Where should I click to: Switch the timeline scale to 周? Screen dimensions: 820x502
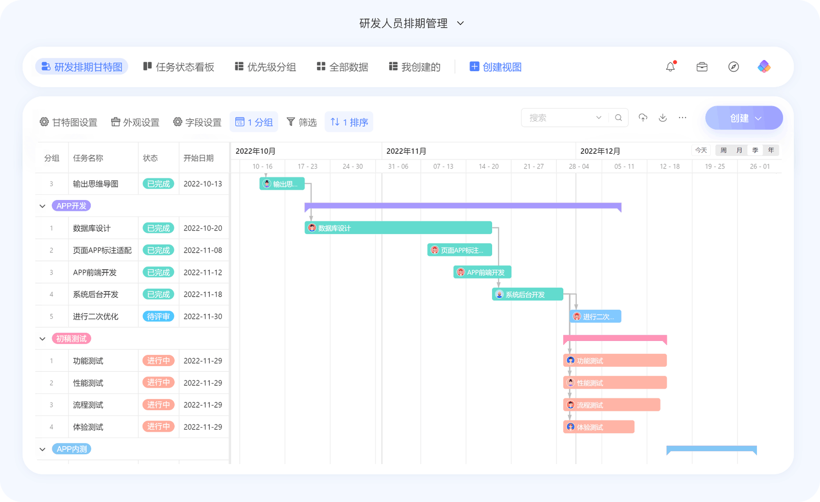pos(723,150)
